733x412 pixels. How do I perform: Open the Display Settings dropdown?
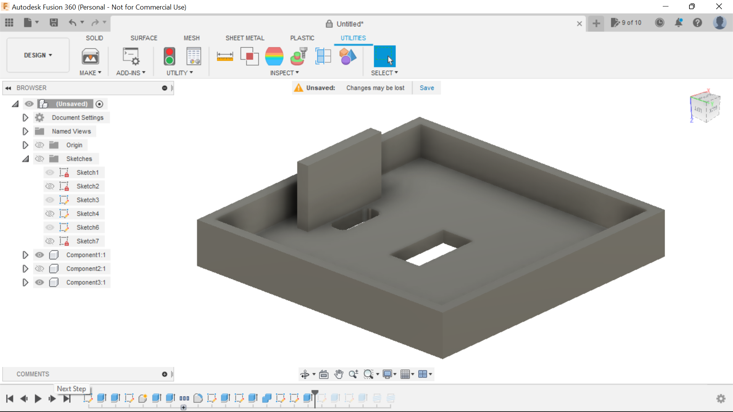389,374
